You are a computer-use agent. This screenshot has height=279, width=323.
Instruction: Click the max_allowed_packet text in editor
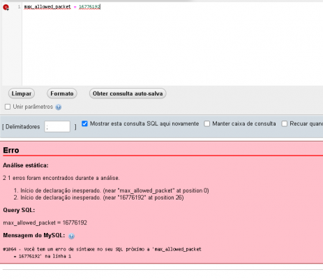click(47, 7)
